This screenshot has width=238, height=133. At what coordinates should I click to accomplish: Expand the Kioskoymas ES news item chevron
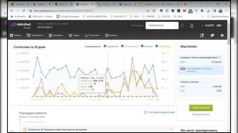[x=171, y=129]
